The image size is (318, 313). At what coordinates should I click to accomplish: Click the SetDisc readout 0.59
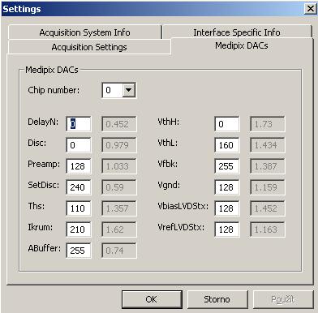pos(119,187)
